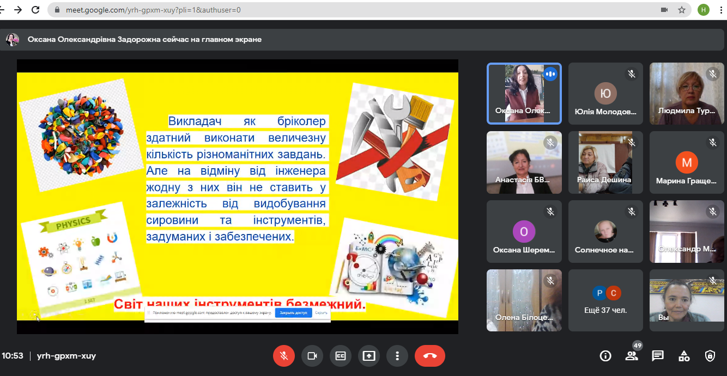Open the three-dot more options menu

click(x=397, y=356)
